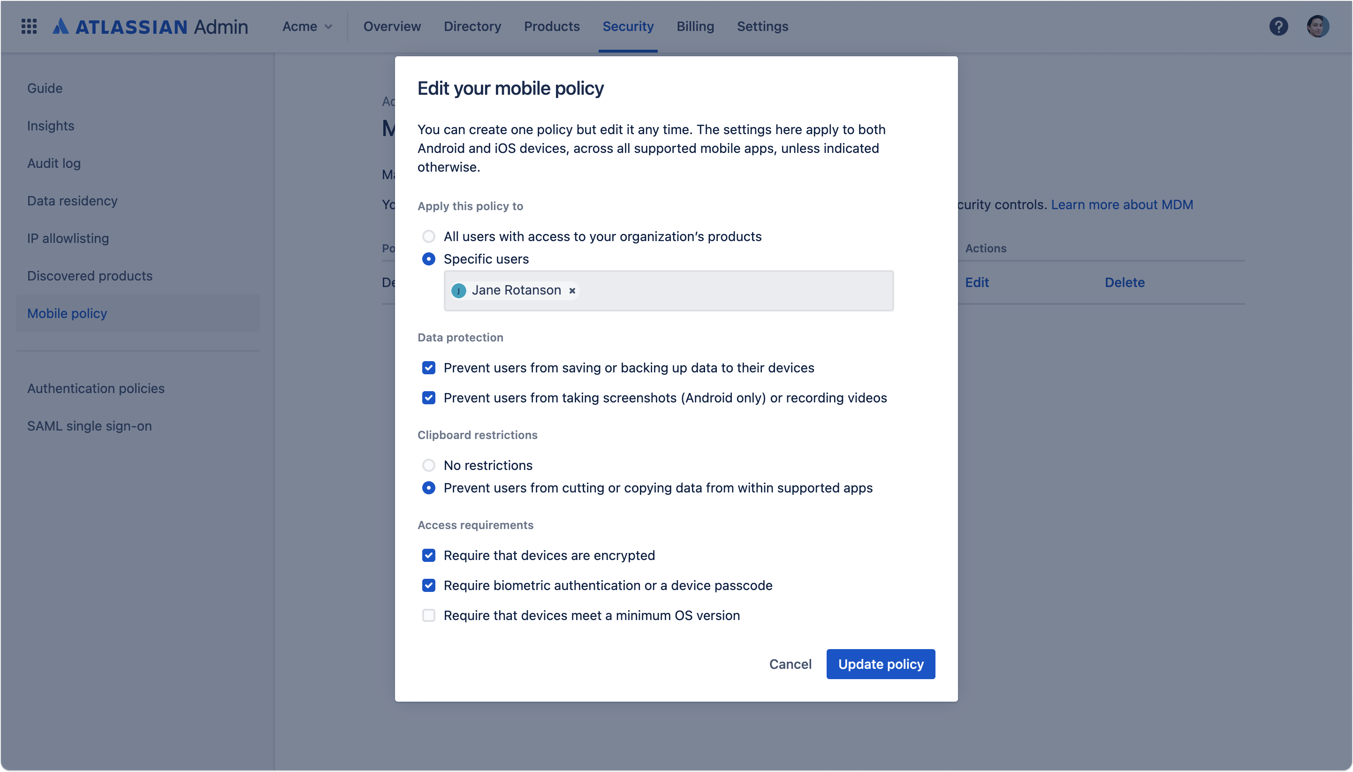Toggle Require that devices are encrypted
Screen dimensions: 1353x772
point(428,555)
